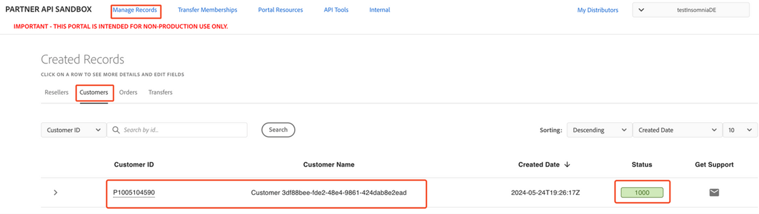
Task: Open the Transfer Memberships menu
Action: [x=208, y=10]
